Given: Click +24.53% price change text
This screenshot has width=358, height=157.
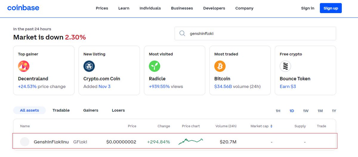Looking at the screenshot, I should tap(42, 87).
